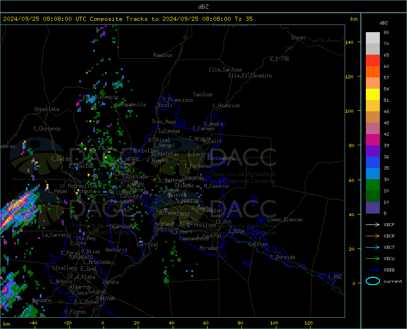This screenshot has width=407, height=329.
Task: Click the Divisadero map label
Action: coord(221,158)
